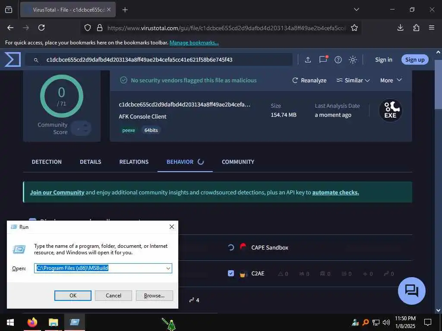The height and width of the screenshot is (331, 442).
Task: Open a new tab with plus button
Action: [125, 9]
